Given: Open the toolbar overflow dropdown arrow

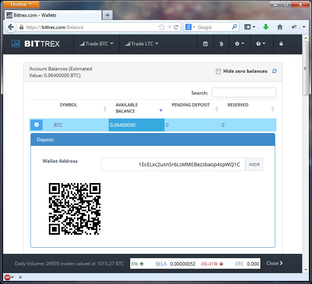Looking at the screenshot, I should [304, 27].
